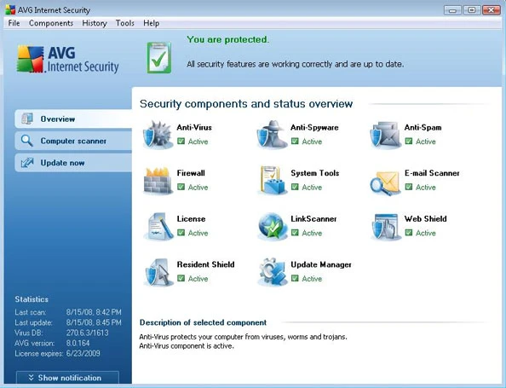The image size is (506, 388).
Task: Open the LinkScanner globe icon
Action: click(273, 227)
